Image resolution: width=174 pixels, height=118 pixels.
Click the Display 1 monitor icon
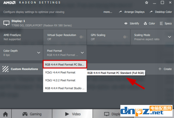point(6,23)
